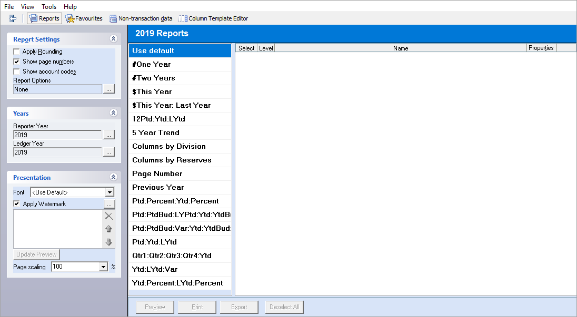Launch the Column Template Editor
Screen dimensions: 577x317
pyautogui.click(x=213, y=18)
